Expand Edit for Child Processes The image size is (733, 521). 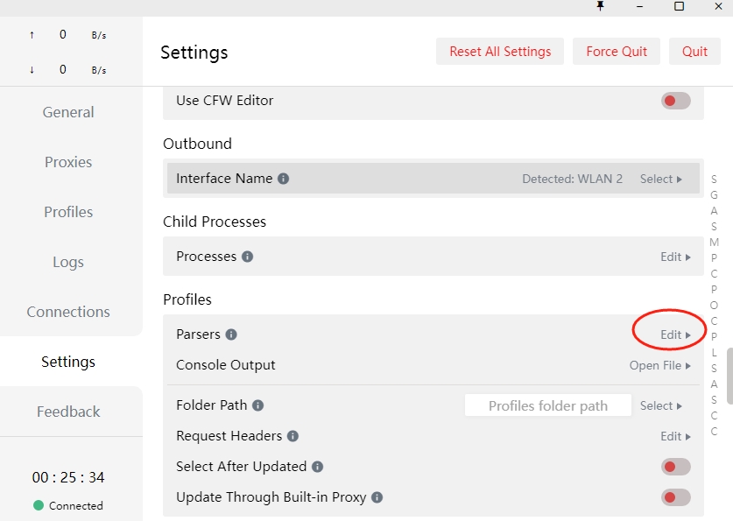(x=675, y=257)
